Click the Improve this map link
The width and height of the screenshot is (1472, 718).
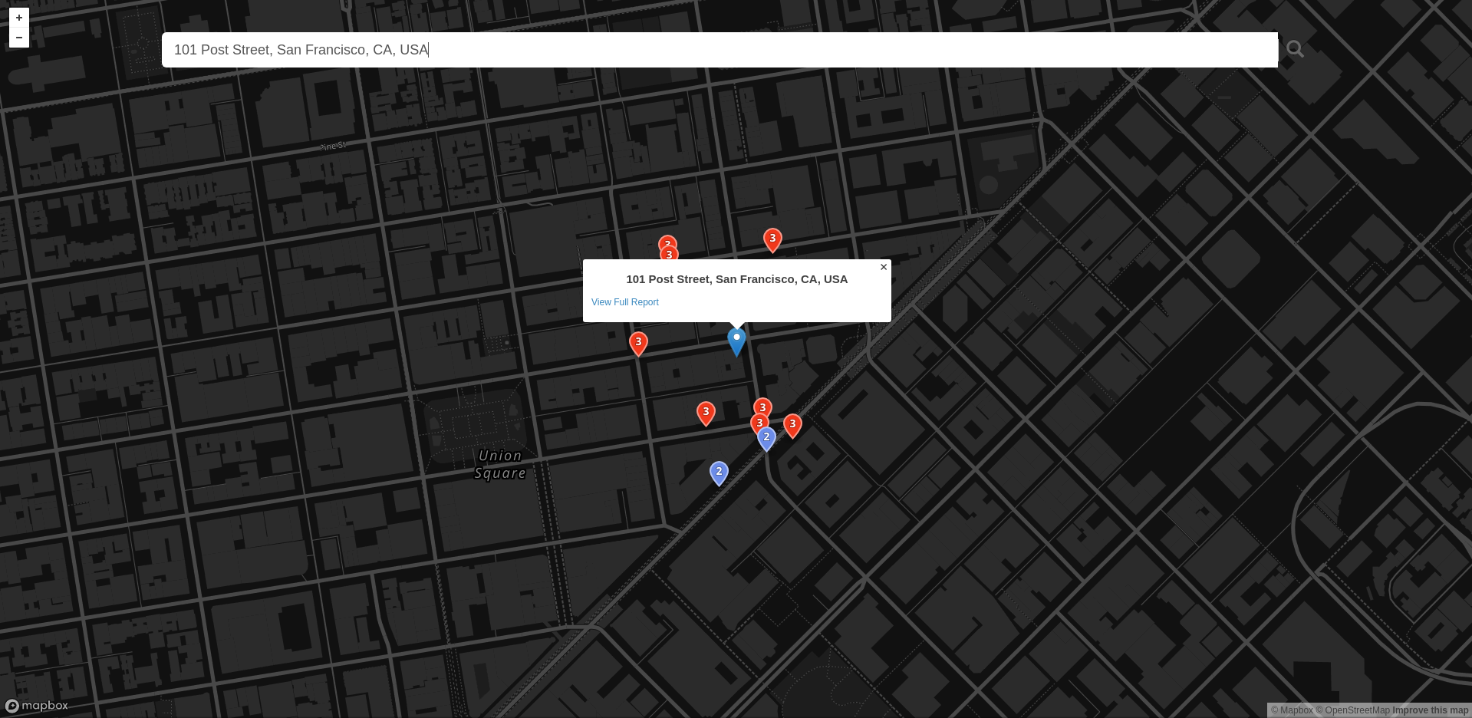[x=1430, y=710]
